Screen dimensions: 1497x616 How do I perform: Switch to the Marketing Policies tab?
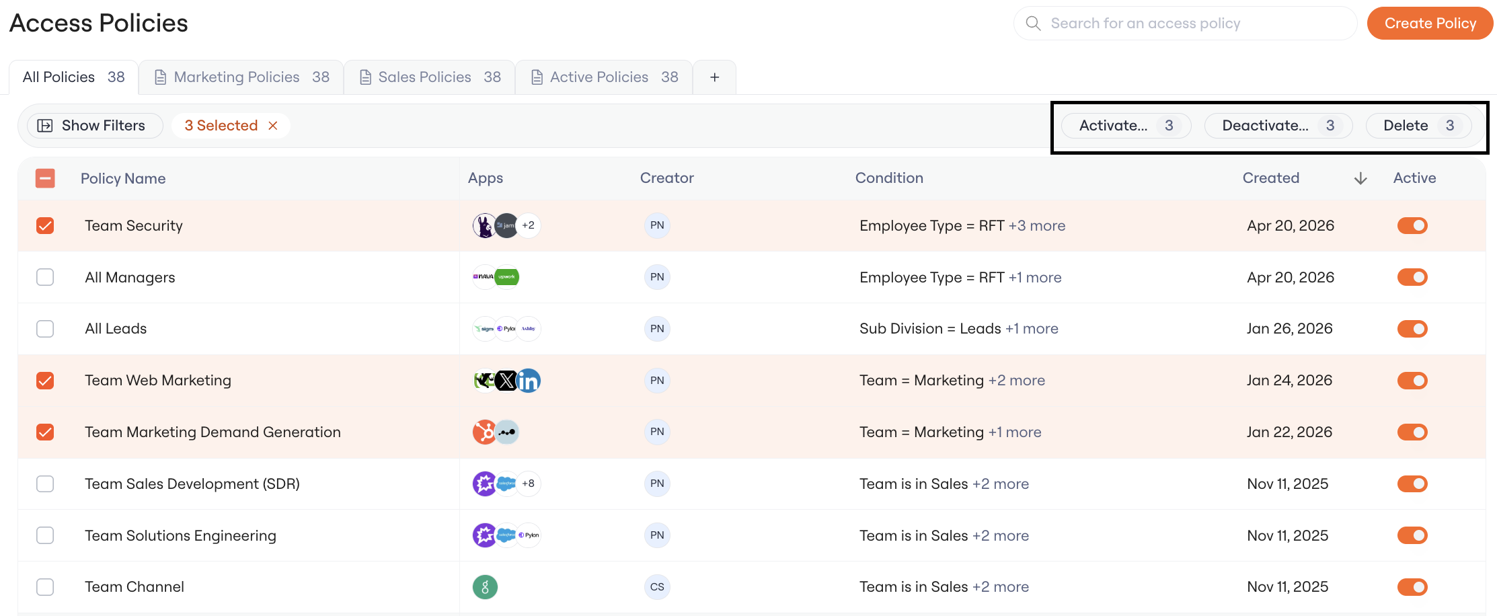[x=242, y=77]
